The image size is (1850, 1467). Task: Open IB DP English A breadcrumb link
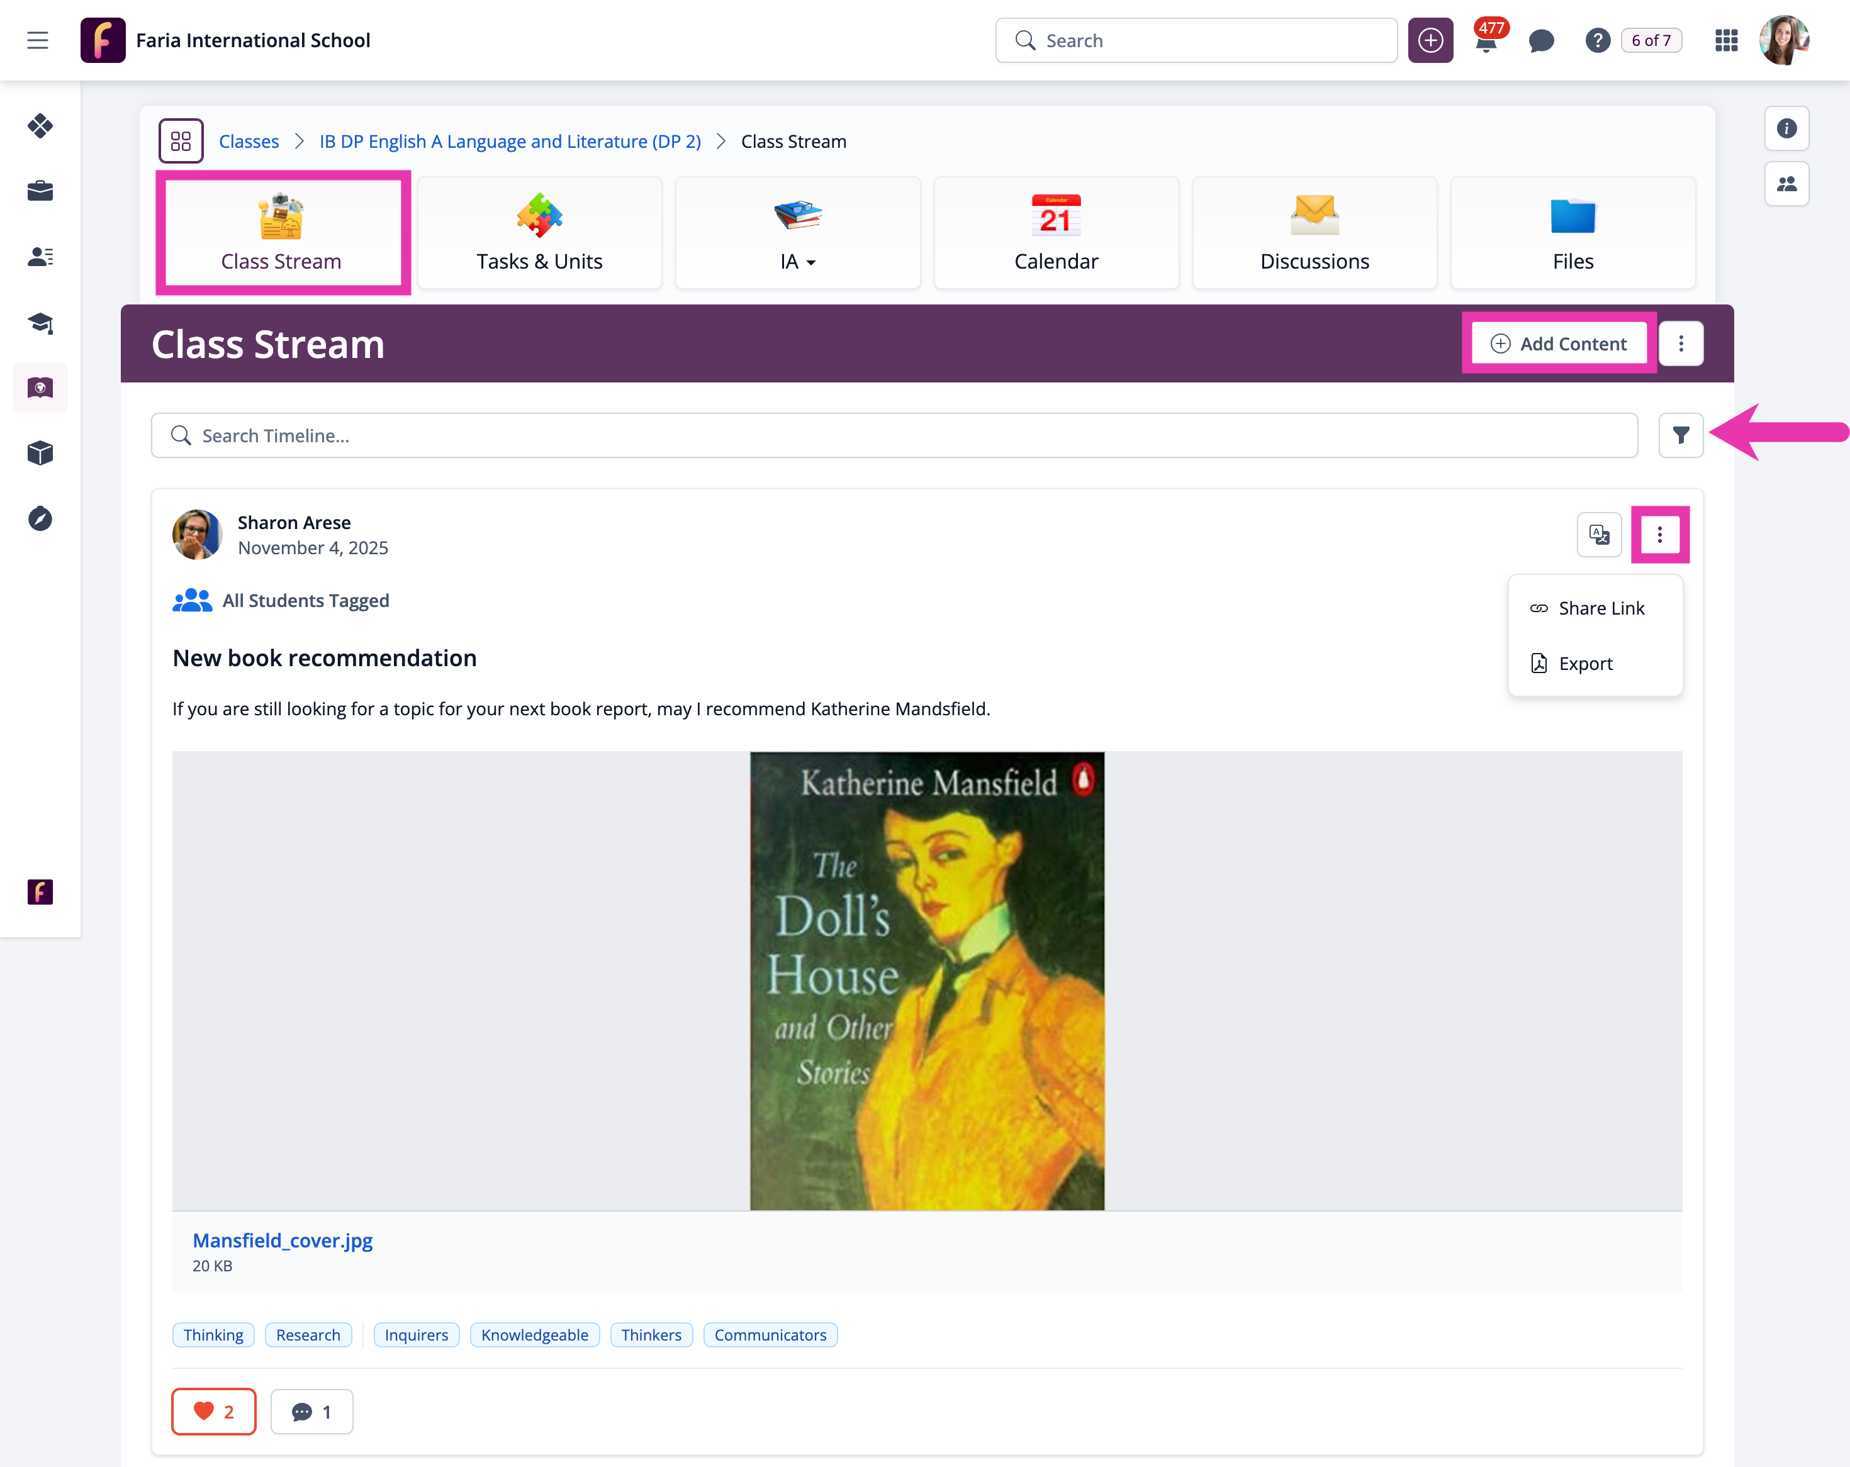pos(510,142)
